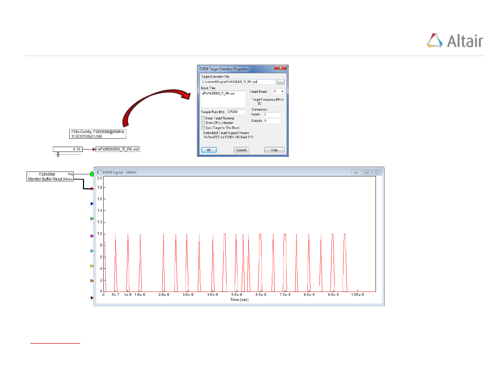Viewport: 504px width, 378px height.
Task: Click the 2.0 y-axis label on the plot
Action: coord(100,178)
